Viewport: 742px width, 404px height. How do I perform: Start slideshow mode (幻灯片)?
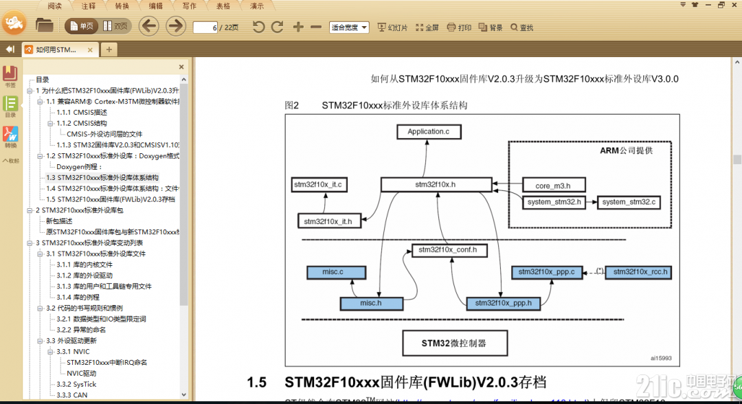point(392,27)
